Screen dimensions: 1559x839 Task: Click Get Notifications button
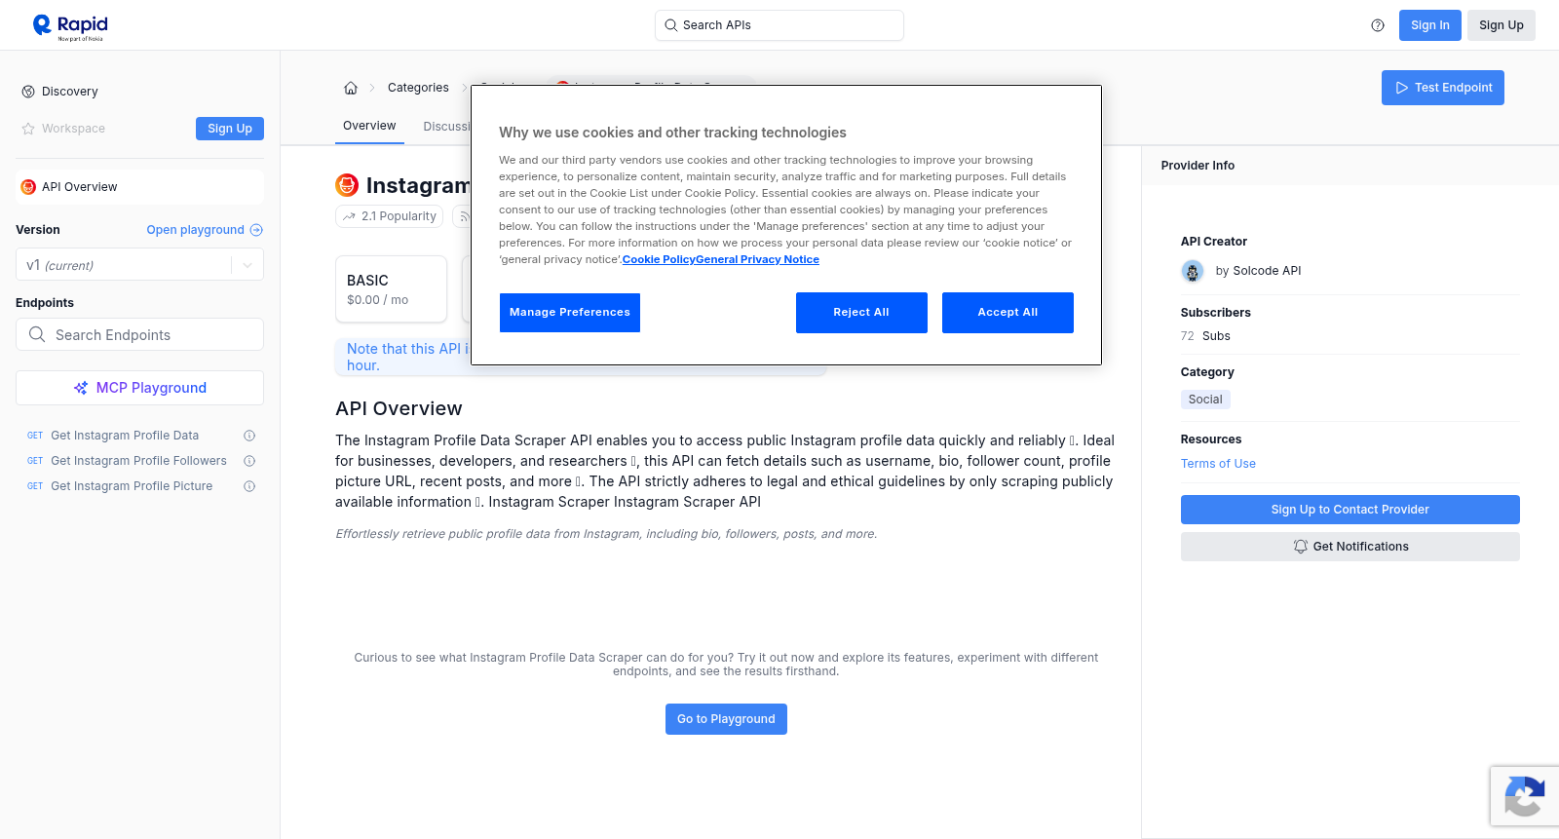pos(1350,547)
